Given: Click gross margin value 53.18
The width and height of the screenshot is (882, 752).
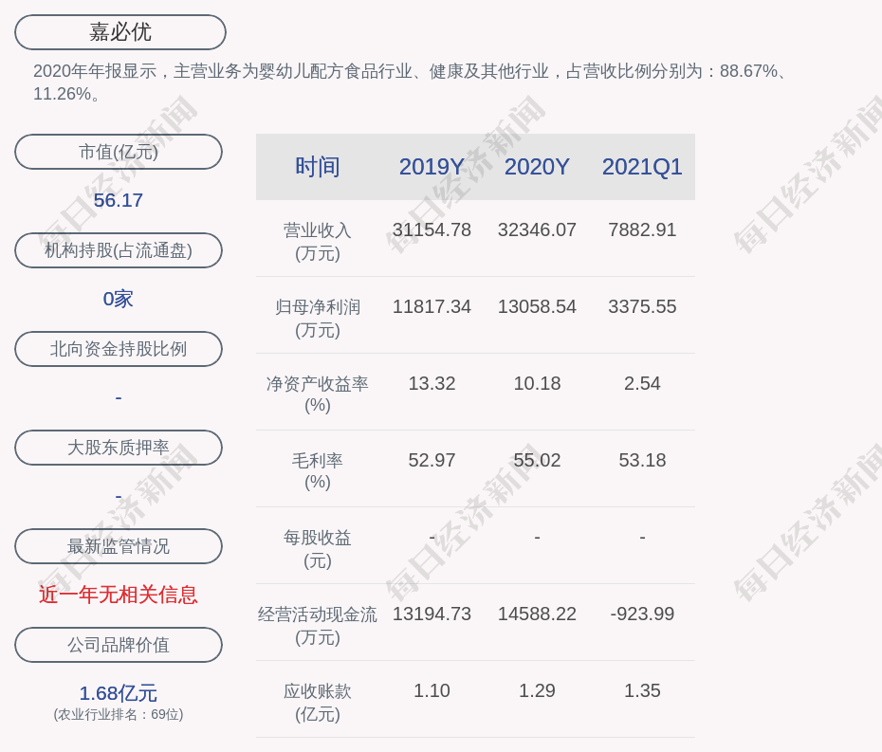Looking at the screenshot, I should point(642,460).
